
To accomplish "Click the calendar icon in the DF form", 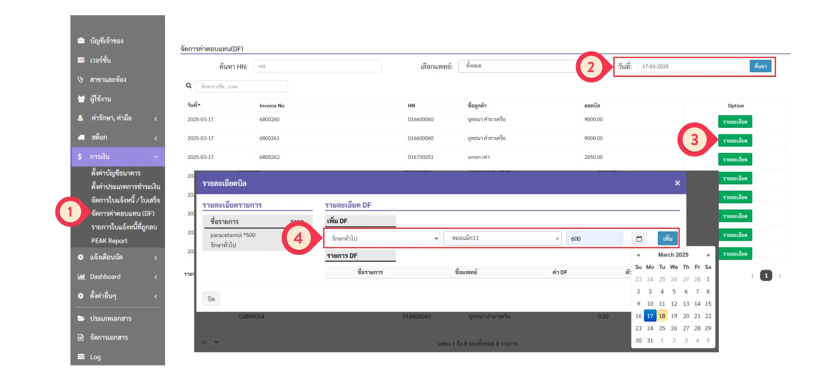I will pyautogui.click(x=639, y=239).
